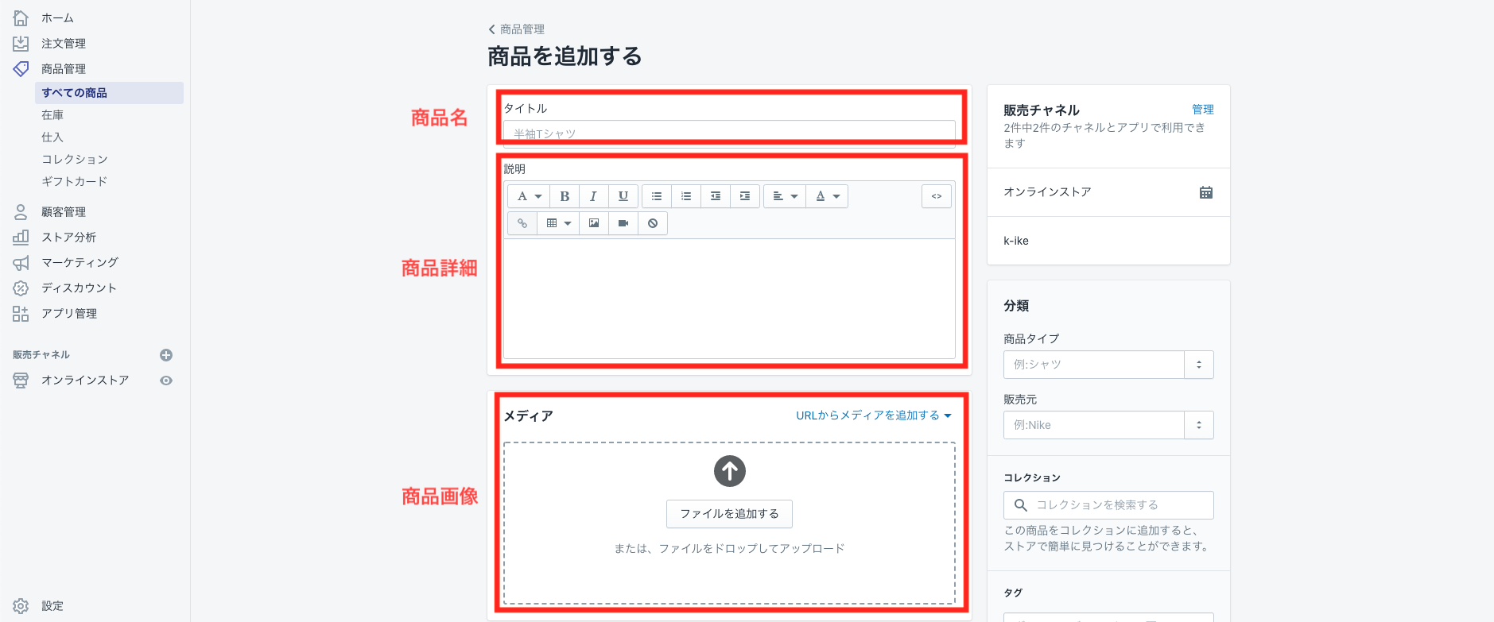Click the Home icon in sidebar
The image size is (1494, 622).
tap(21, 17)
